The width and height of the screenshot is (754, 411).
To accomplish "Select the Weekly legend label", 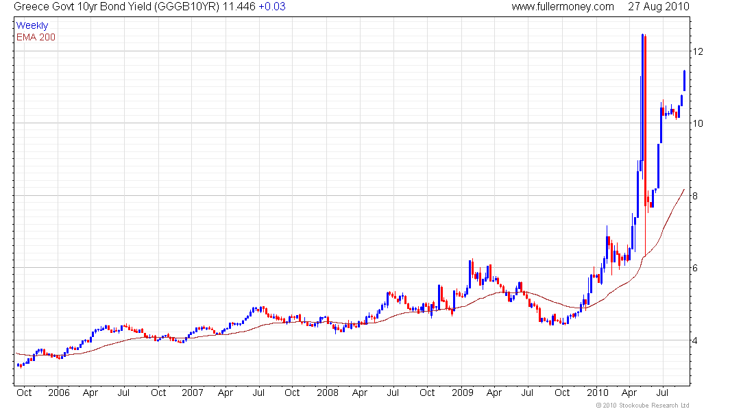I will click(32, 25).
